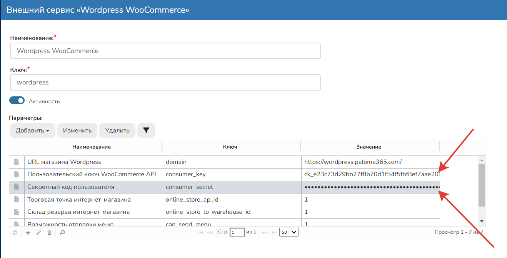Select the Секретный код пользователя row
Image resolution: width=507 pixels, height=258 pixels.
click(92, 187)
